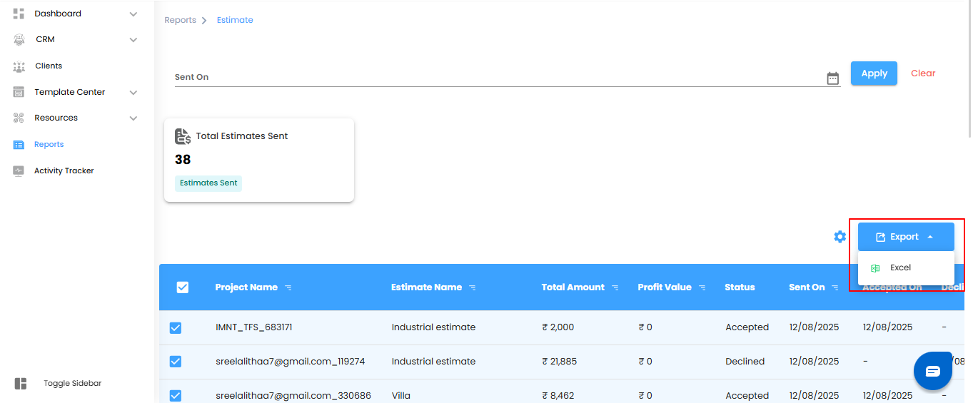The width and height of the screenshot is (973, 403).
Task: Click the Clients people icon
Action: tap(19, 66)
